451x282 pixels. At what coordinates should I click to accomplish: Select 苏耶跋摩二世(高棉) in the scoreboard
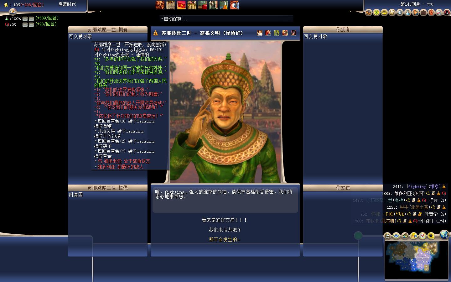386,201
